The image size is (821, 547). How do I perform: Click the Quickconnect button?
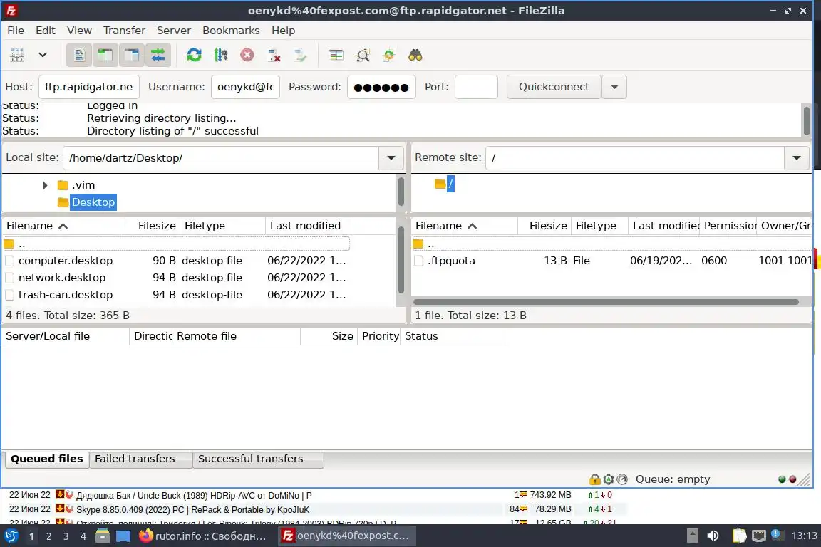[x=554, y=87]
